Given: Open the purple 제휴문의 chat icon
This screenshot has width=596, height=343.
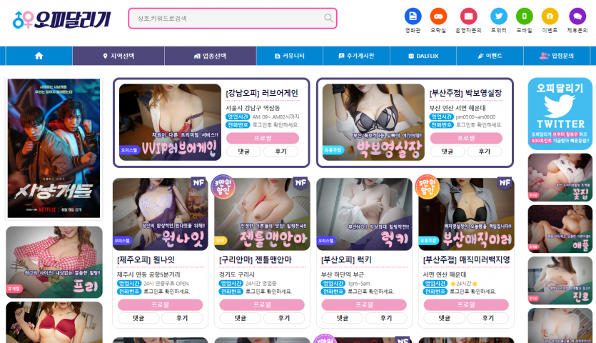Looking at the screenshot, I should 577,16.
